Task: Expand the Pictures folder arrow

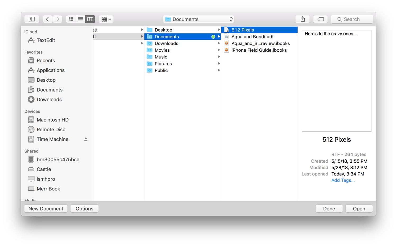Action: 219,64
